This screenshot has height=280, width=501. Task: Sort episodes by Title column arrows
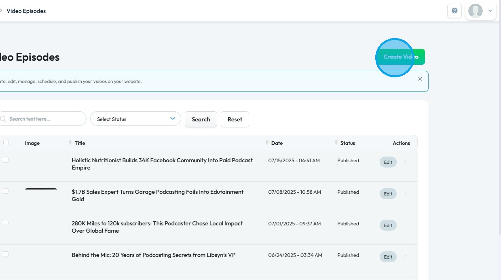tap(70, 142)
